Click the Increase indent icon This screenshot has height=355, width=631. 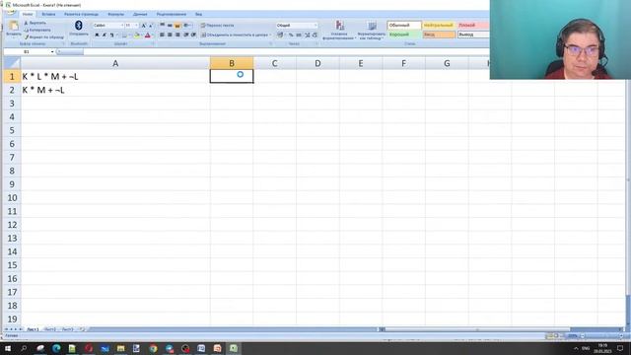(193, 35)
